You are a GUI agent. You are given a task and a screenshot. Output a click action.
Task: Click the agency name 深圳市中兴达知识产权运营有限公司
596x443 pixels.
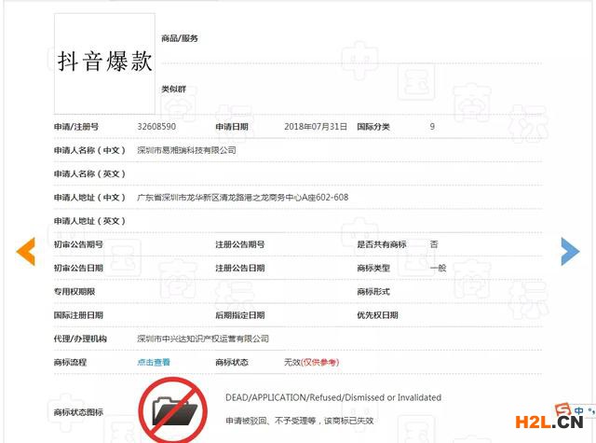[203, 339]
